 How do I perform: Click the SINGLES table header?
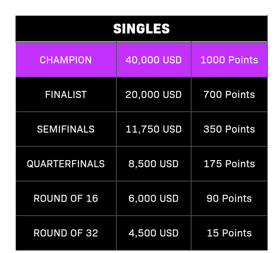coord(142,29)
